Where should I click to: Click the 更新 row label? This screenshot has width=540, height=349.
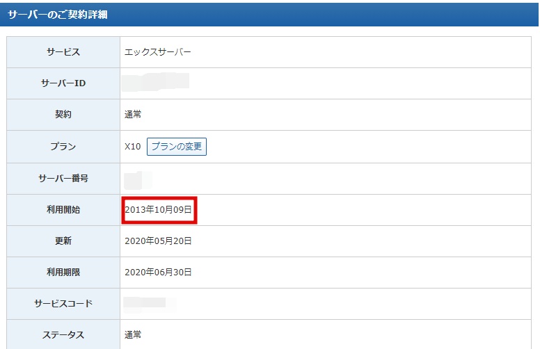coord(63,241)
